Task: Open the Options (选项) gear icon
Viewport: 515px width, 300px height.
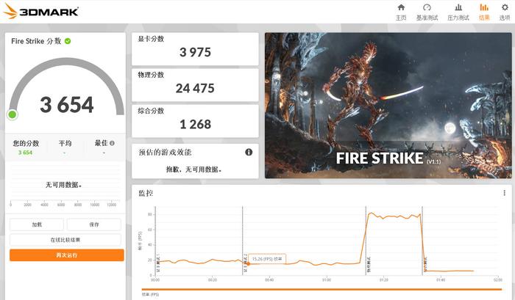Action: [505, 7]
